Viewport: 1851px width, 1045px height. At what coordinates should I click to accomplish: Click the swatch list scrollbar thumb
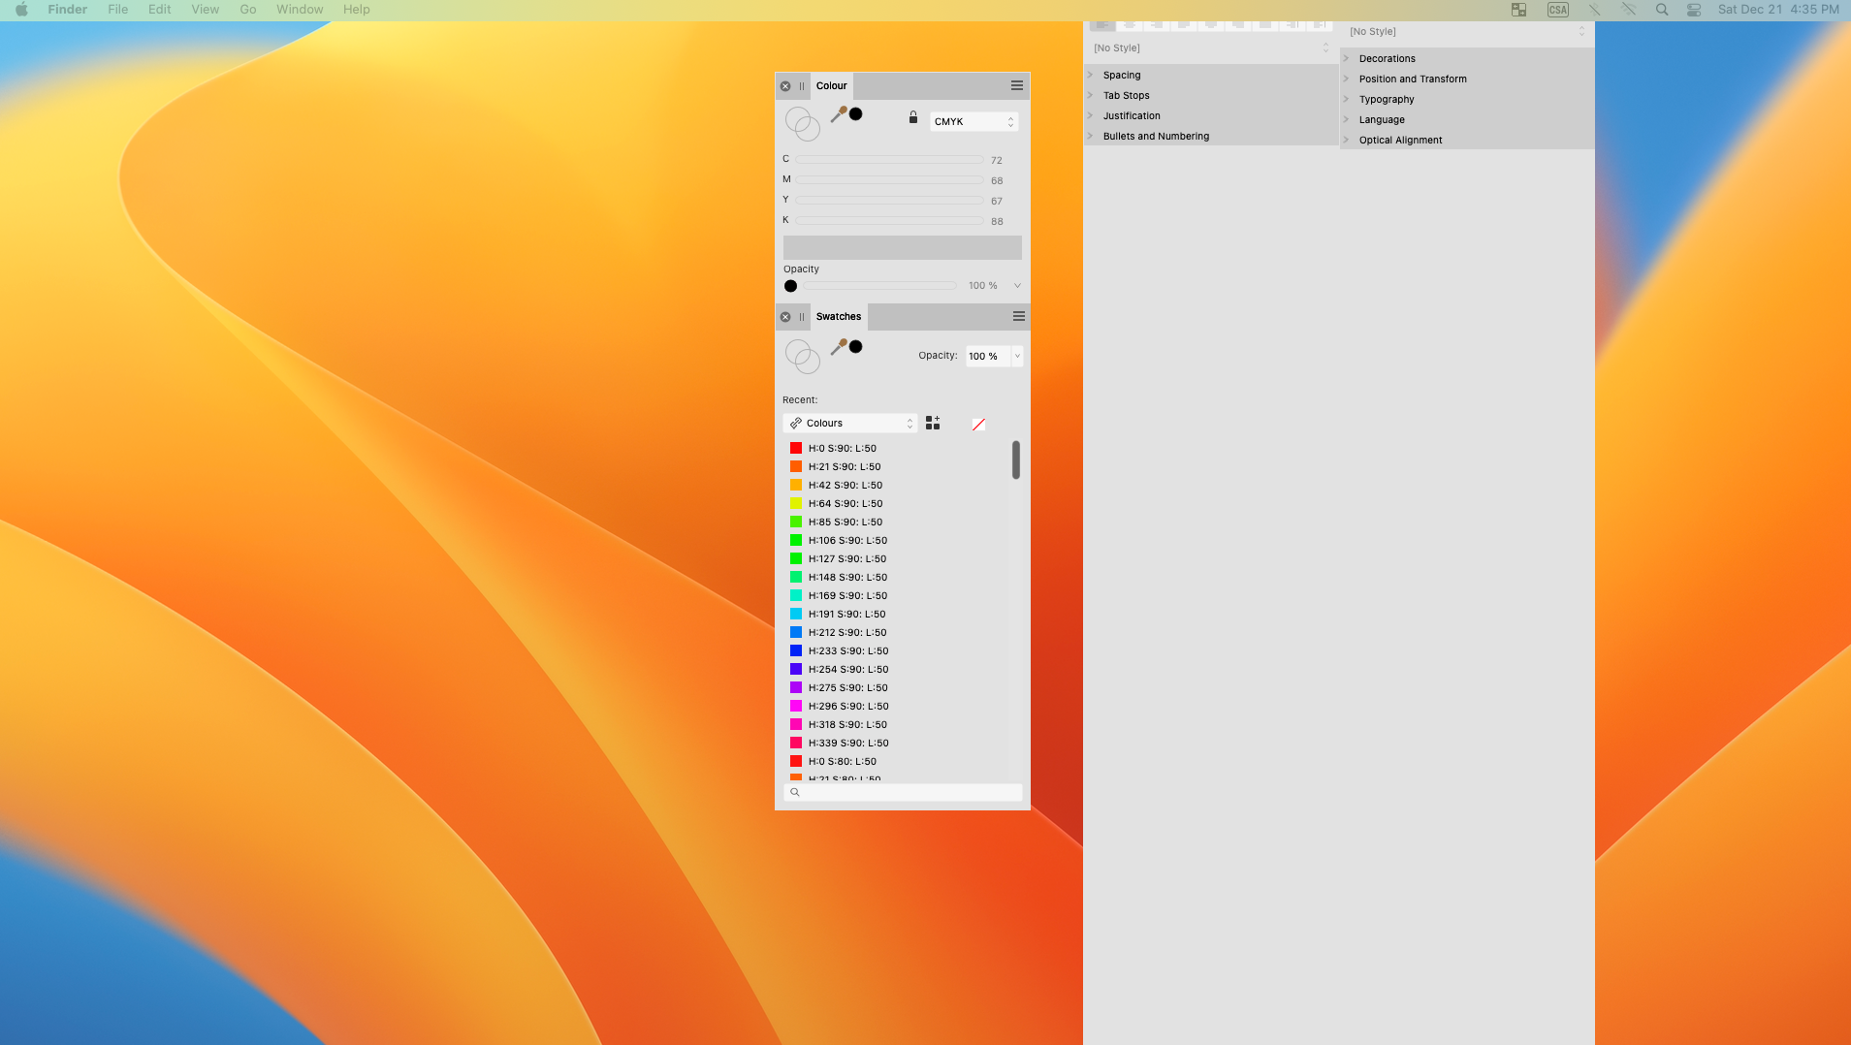[1016, 459]
